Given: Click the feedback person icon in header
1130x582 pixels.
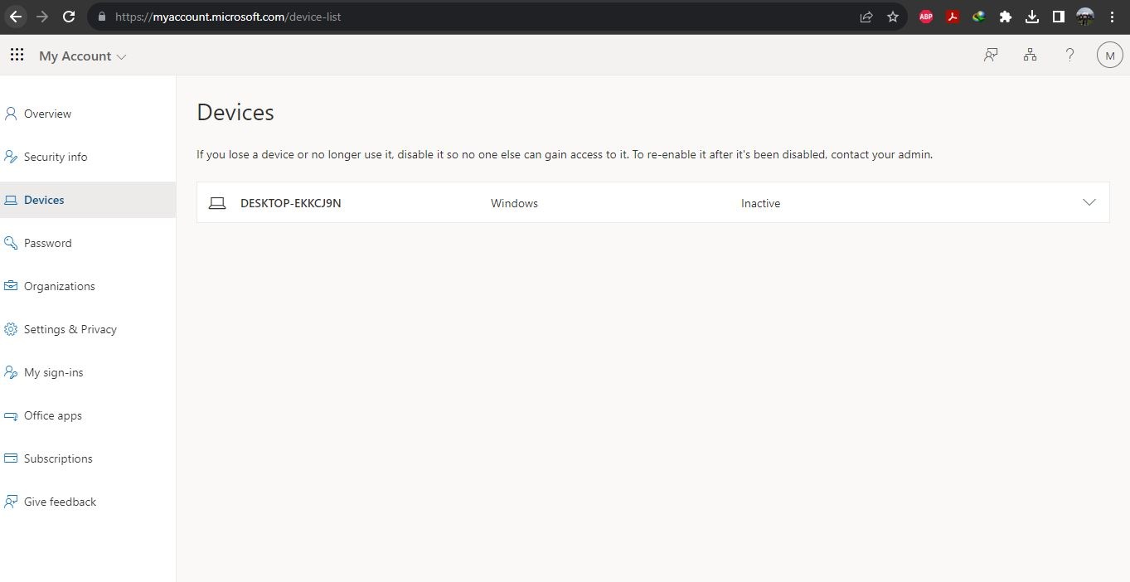Looking at the screenshot, I should click(991, 56).
